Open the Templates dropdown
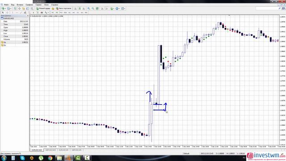Screen dimensions: 286x161 [123, 8]
